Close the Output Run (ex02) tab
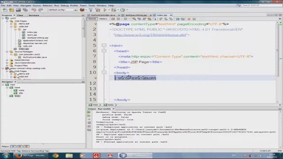283x159 pixels. (113, 109)
